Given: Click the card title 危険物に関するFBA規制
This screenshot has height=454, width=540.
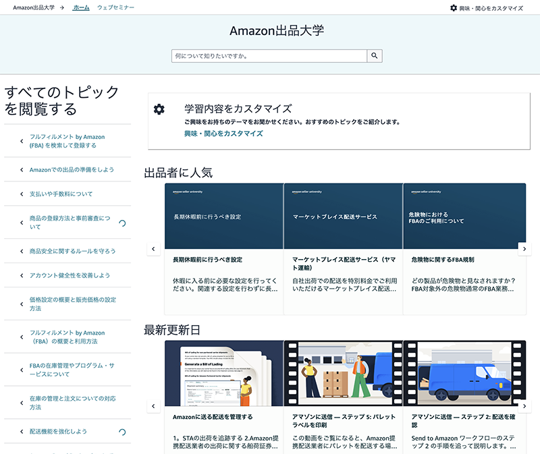Looking at the screenshot, I should click(443, 260).
